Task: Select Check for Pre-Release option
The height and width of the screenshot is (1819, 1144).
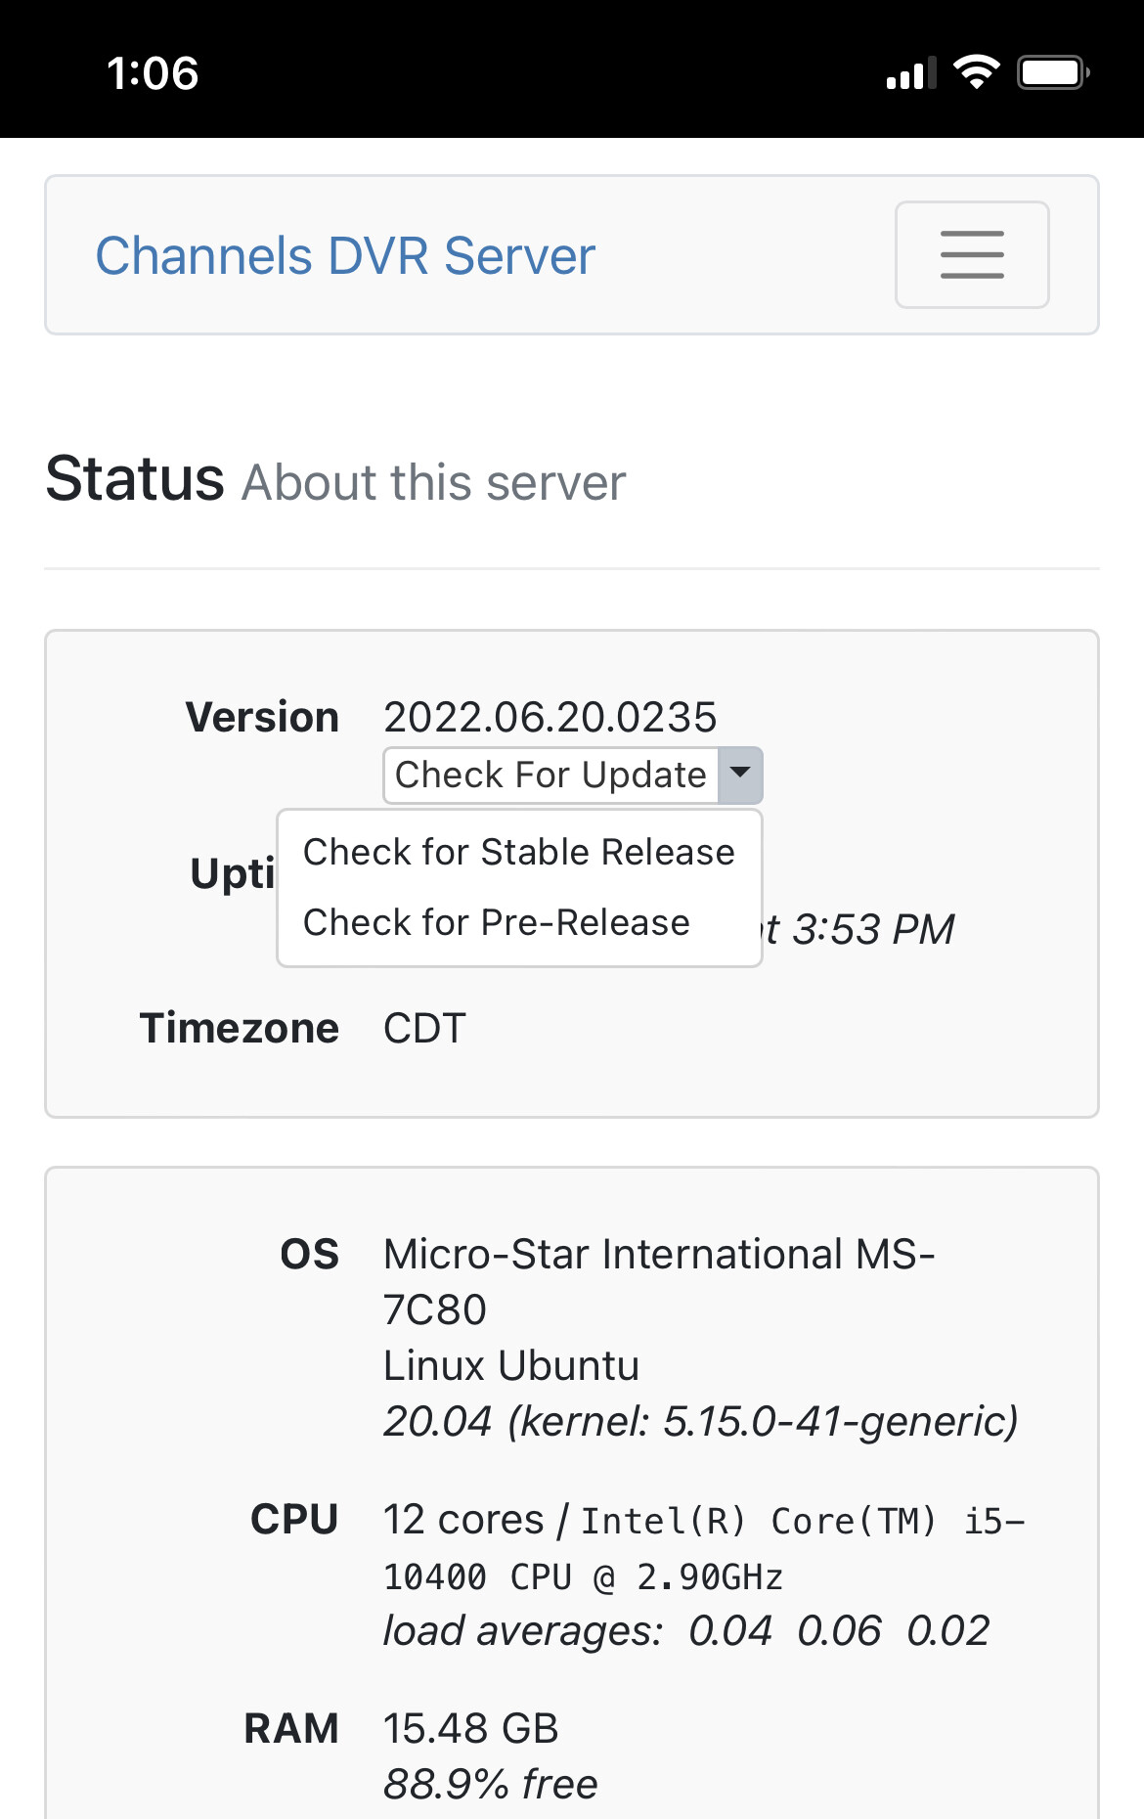Action: 497,922
